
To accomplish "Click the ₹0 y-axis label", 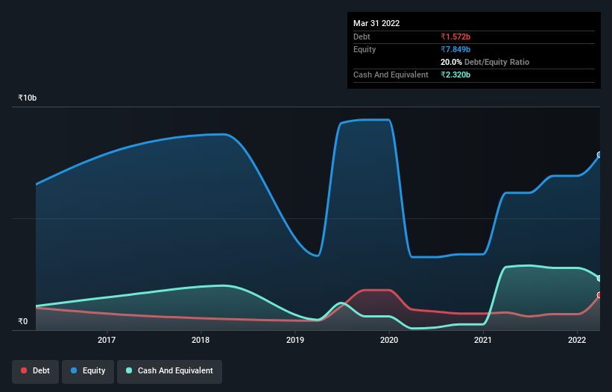I will 22,321.
